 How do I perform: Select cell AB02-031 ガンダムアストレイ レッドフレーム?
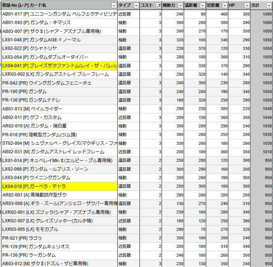click(x=59, y=152)
